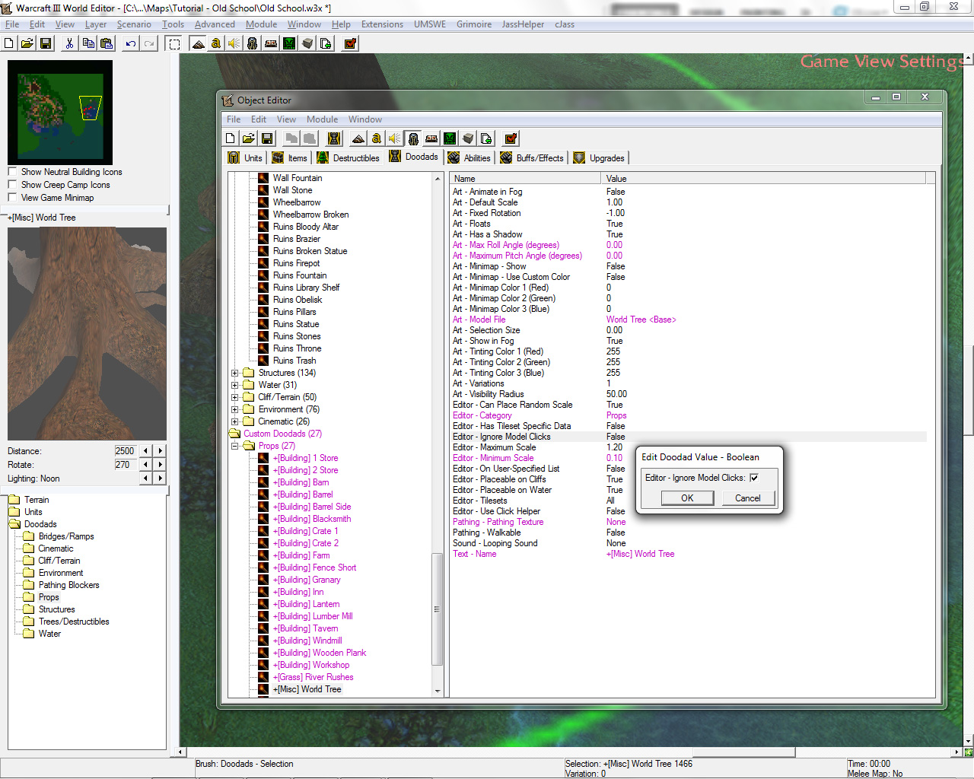Uncheck the Ignore Model Clicks checkbox
The image size is (974, 779).
tap(754, 478)
